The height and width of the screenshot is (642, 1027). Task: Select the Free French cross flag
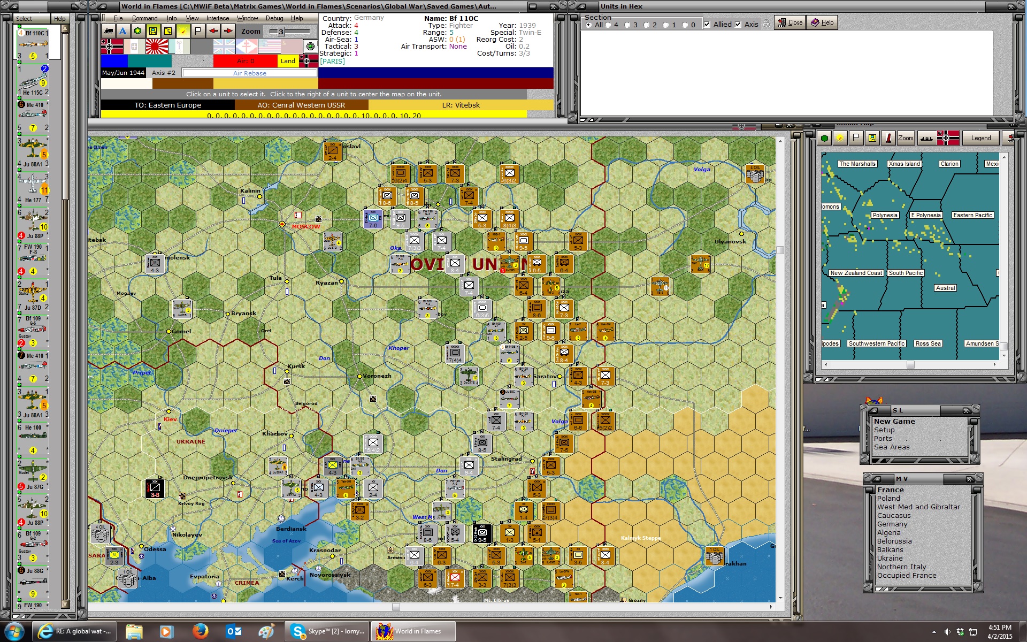tap(247, 47)
